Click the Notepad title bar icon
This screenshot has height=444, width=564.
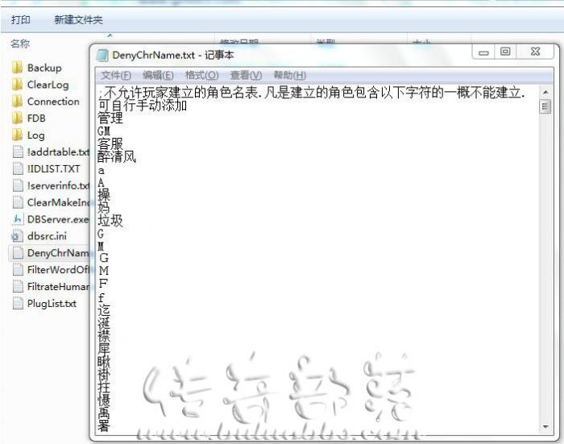pyautogui.click(x=102, y=55)
